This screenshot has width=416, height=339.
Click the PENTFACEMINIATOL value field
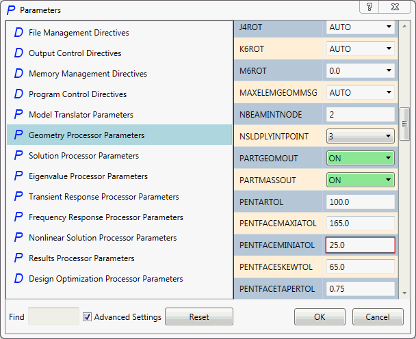click(x=361, y=245)
